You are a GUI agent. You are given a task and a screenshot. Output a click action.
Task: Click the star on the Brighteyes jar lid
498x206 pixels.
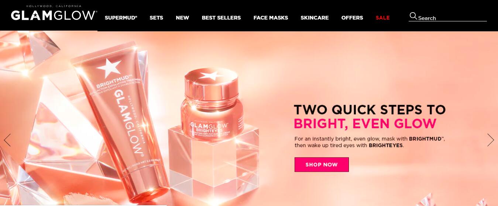coord(208,76)
